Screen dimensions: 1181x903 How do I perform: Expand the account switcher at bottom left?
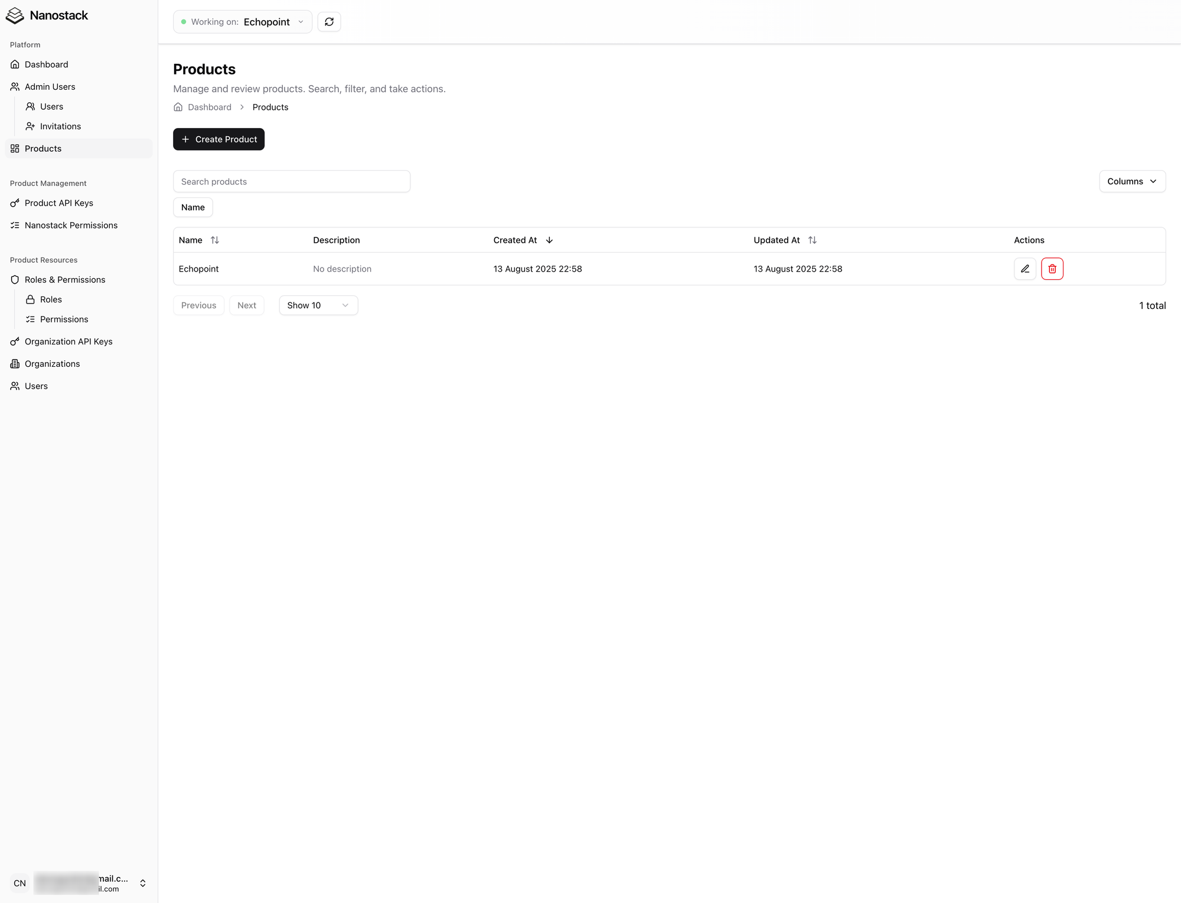[142, 883]
